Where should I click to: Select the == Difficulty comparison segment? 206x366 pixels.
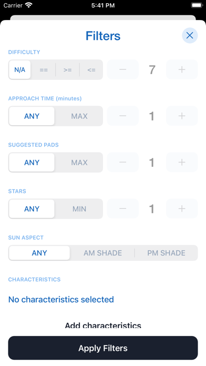[x=44, y=70]
